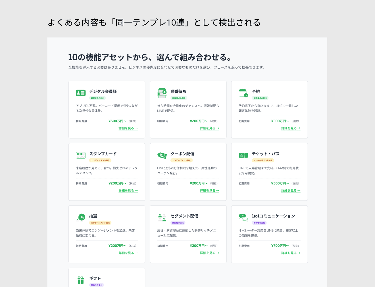The height and width of the screenshot is (287, 375).
Task: Click description text アプリDL不要。バーコード提示
Action: [107, 108]
